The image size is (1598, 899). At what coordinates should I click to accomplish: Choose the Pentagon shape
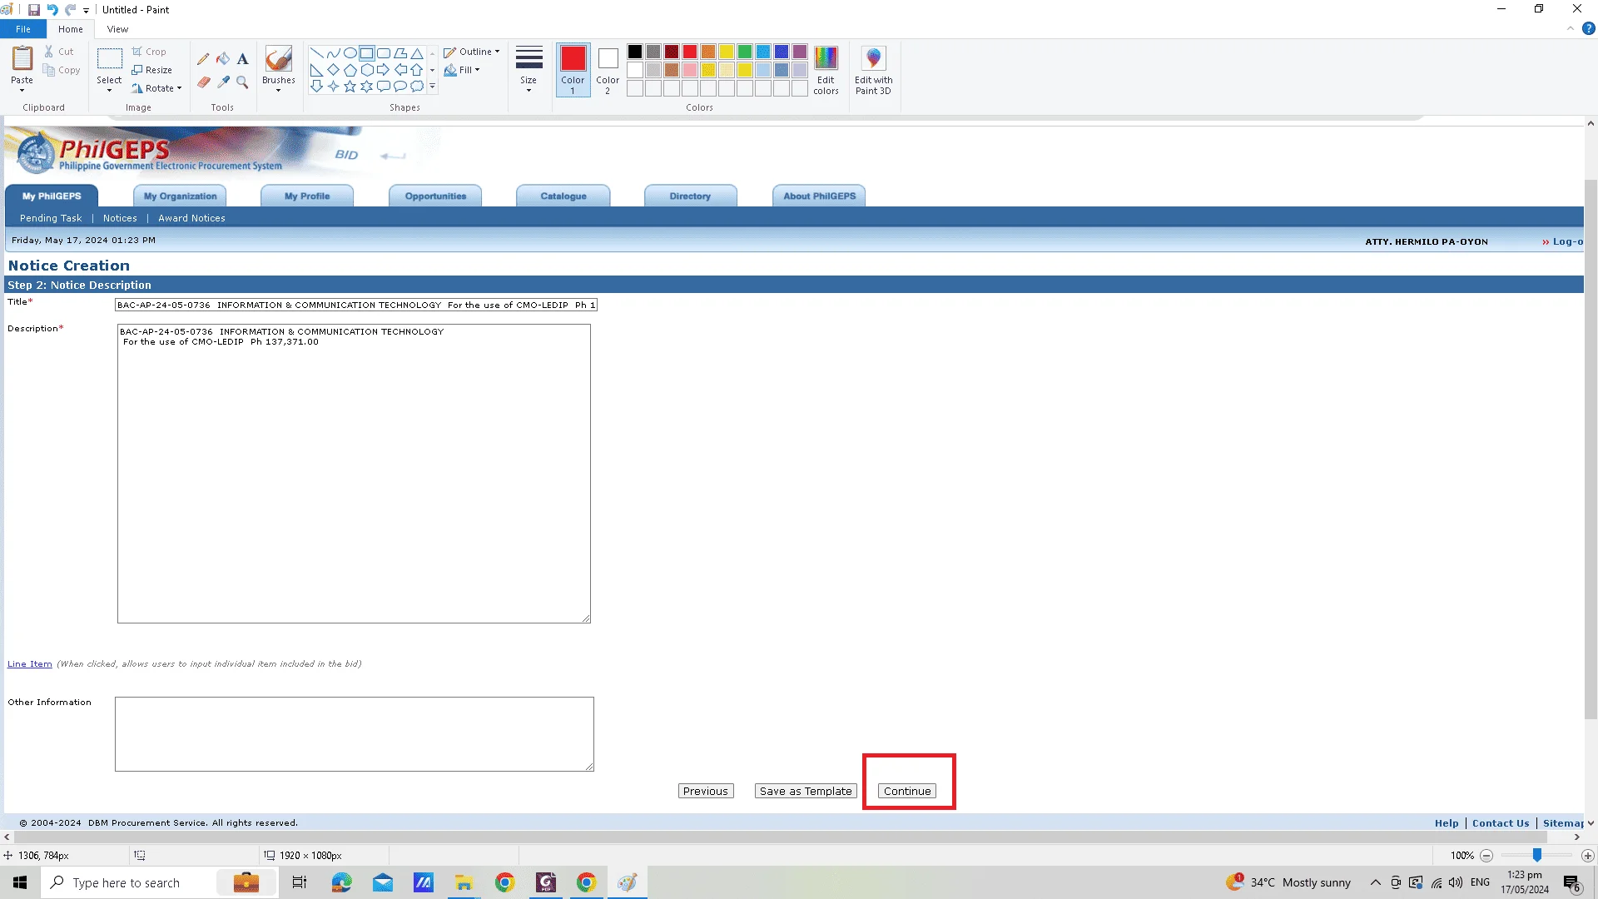pos(350,70)
